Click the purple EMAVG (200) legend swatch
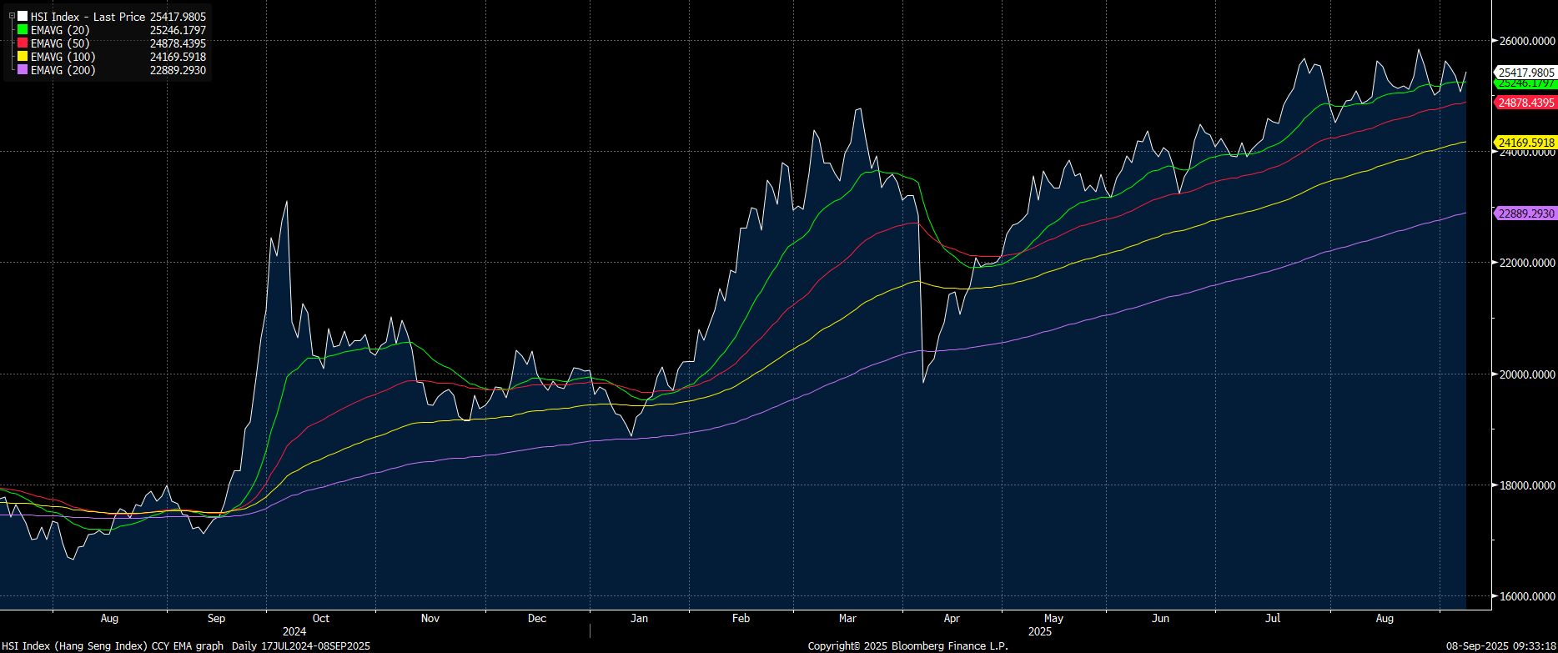Screen dimensions: 1558x653 (23, 70)
